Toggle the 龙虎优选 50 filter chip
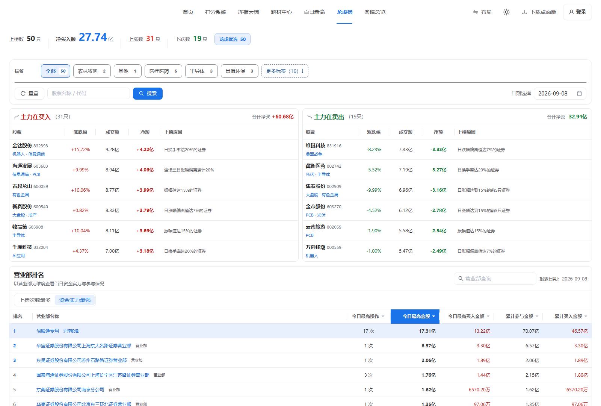The image size is (601, 406). (x=233, y=39)
